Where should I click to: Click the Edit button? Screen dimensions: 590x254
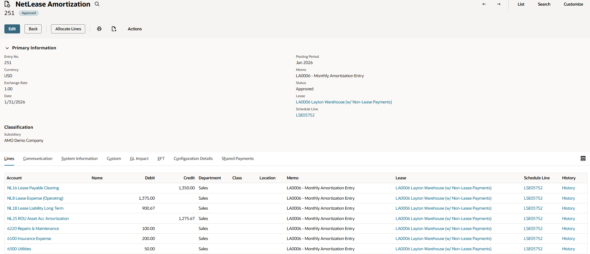click(x=12, y=29)
